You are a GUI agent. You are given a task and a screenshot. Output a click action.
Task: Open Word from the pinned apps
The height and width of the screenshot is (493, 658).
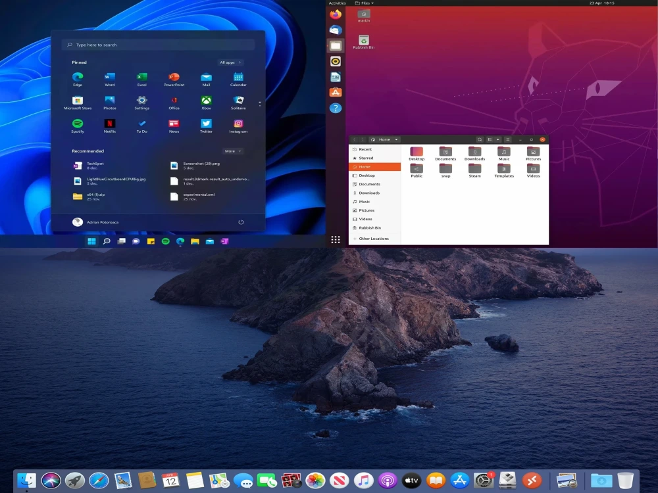[x=109, y=79]
